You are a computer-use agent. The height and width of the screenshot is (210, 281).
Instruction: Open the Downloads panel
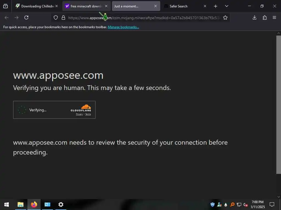tap(254, 17)
